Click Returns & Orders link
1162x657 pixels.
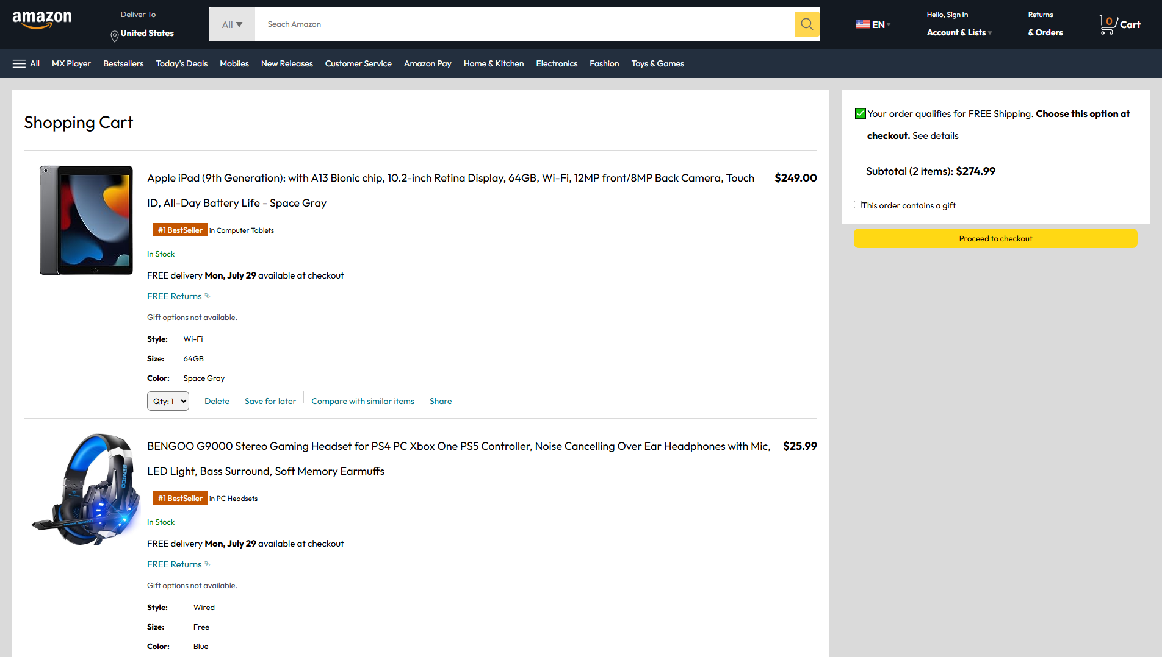tap(1045, 24)
